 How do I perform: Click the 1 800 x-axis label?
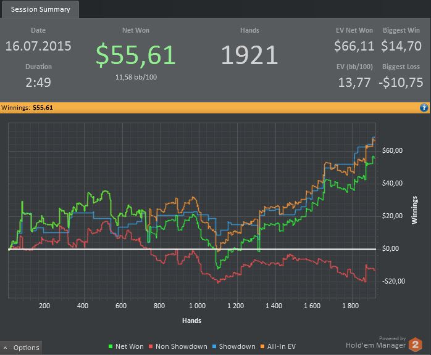click(x=350, y=306)
